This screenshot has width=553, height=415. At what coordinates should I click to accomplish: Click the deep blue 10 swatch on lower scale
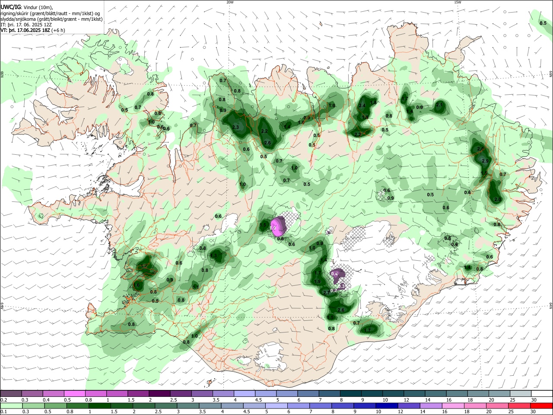[x=386, y=405]
